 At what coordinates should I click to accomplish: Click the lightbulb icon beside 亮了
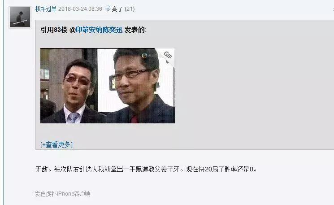pos(108,9)
